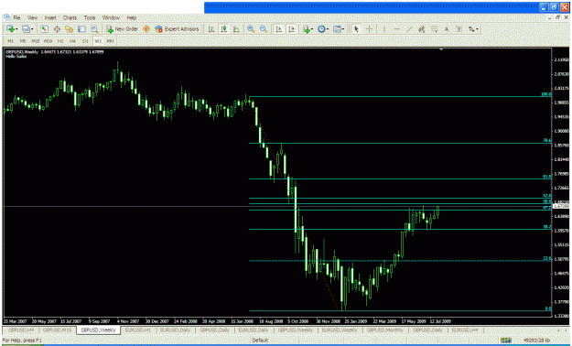Select the text tool A

pyautogui.click(x=447, y=29)
